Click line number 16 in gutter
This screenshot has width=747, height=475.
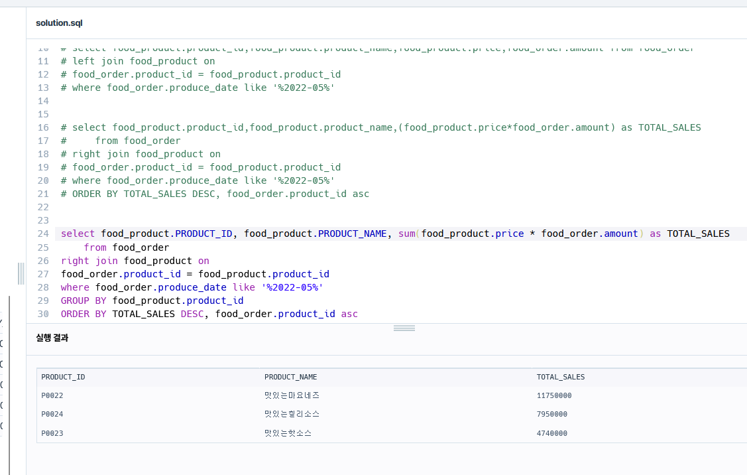(x=43, y=127)
